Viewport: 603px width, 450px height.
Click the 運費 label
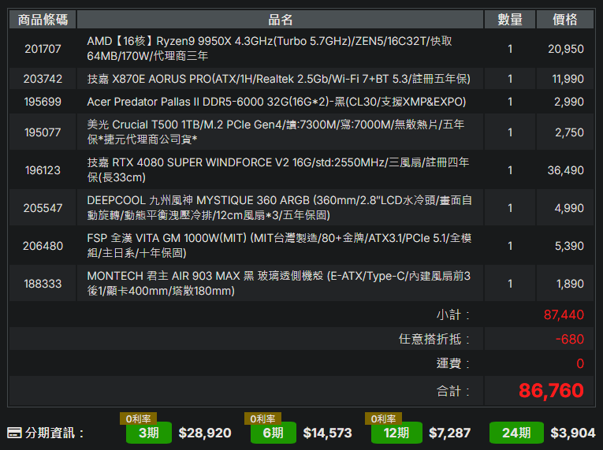[453, 363]
